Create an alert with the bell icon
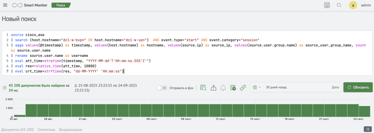Viewport: 374px width, 133px height. [x=223, y=88]
